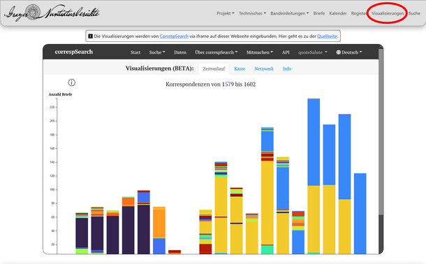Switch to the Info tab

287,68
